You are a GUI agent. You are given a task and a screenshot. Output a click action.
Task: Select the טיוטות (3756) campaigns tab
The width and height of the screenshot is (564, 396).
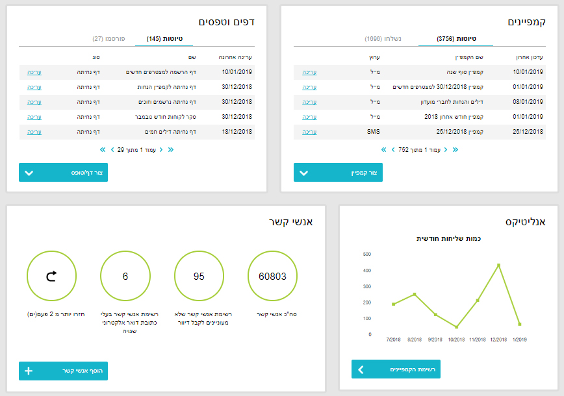point(455,39)
